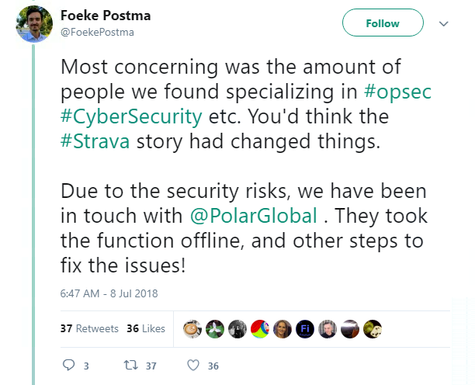Open the @FoekePostma handle

tap(97, 33)
